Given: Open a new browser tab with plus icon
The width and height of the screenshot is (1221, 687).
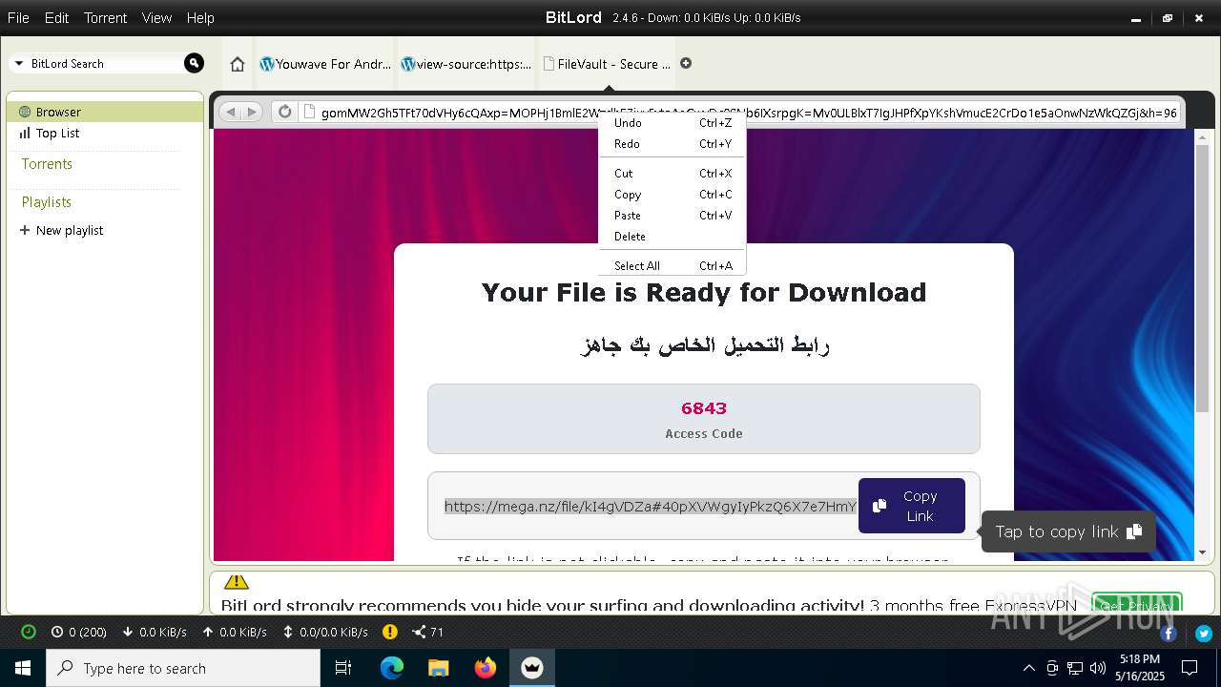Looking at the screenshot, I should [686, 63].
